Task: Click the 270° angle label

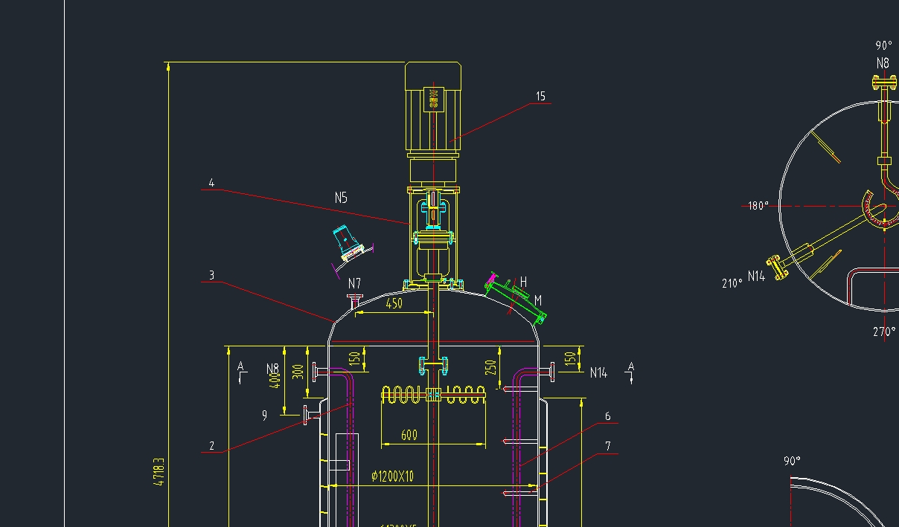Action: coord(883,332)
